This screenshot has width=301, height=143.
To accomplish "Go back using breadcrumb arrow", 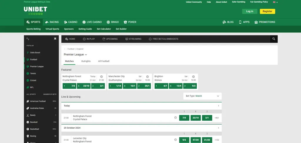I will [65, 49].
